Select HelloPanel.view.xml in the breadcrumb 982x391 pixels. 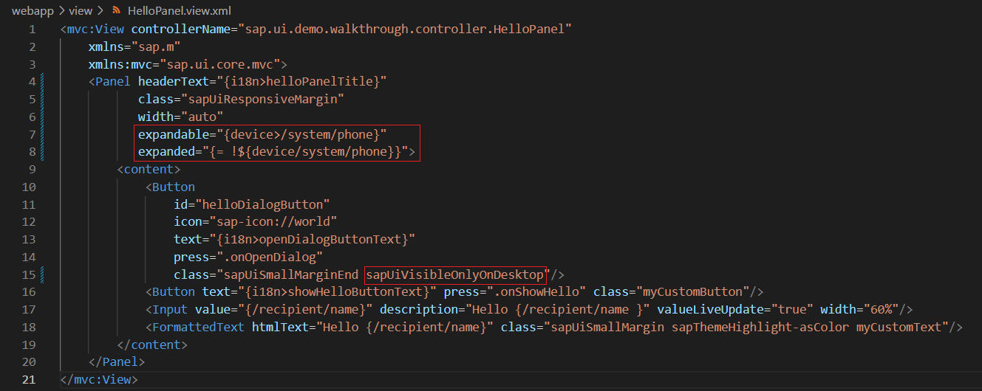click(x=179, y=10)
